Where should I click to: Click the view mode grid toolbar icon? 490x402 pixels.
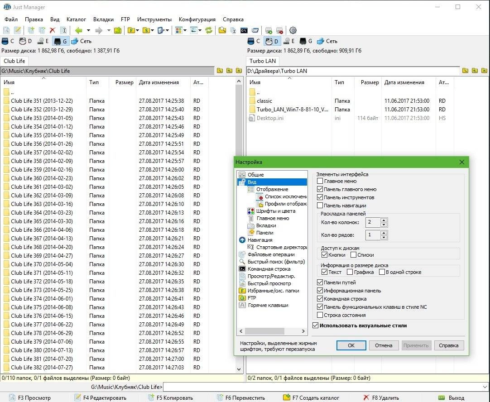[x=178, y=30]
